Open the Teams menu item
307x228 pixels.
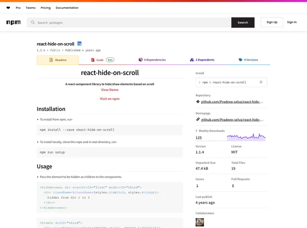[x=30, y=8]
